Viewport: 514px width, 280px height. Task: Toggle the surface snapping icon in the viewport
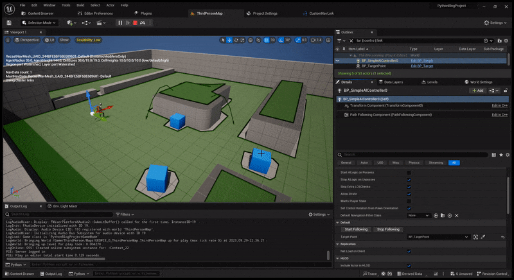(x=258, y=40)
